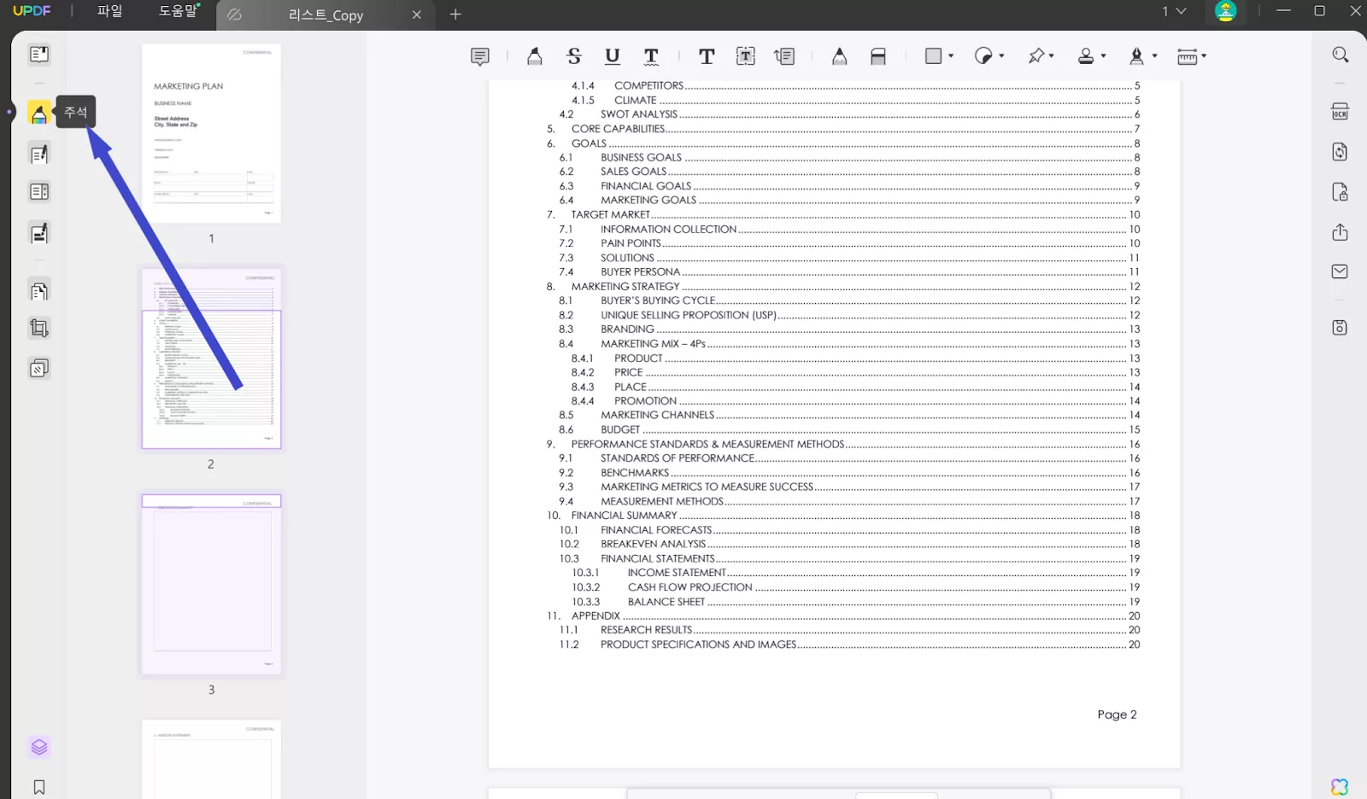Open the UPDF AI assistant icon
Image resolution: width=1367 pixels, height=799 pixels.
[x=1340, y=786]
